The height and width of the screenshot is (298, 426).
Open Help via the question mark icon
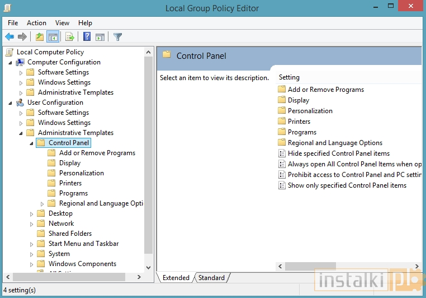click(87, 36)
